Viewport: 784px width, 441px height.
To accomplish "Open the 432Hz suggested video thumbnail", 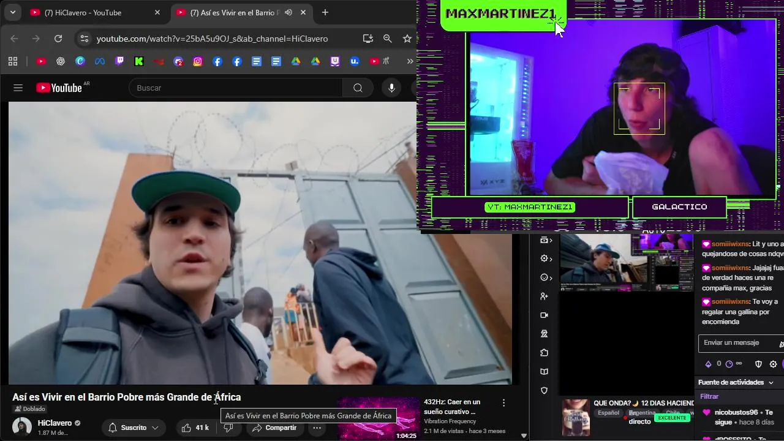I will (379, 418).
